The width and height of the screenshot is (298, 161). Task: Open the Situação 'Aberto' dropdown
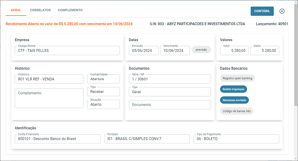103,104
